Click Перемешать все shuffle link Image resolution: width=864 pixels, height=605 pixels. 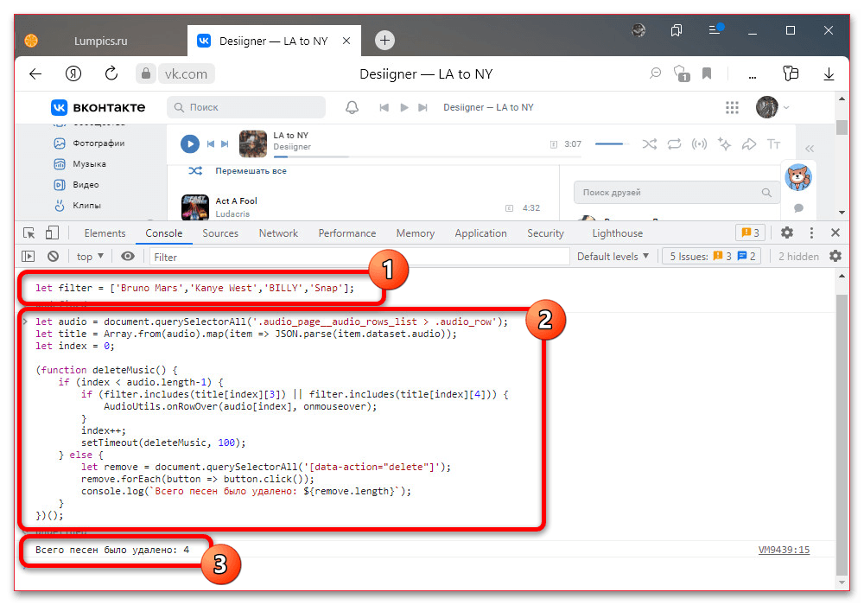click(251, 171)
